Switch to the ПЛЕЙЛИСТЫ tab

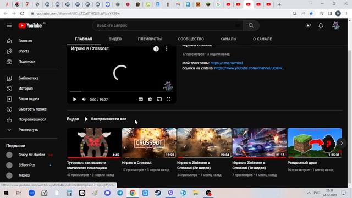150,39
